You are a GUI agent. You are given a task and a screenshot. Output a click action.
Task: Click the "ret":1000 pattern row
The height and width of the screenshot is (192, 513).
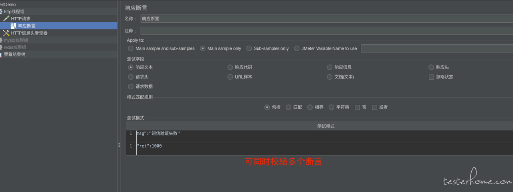[319, 149]
